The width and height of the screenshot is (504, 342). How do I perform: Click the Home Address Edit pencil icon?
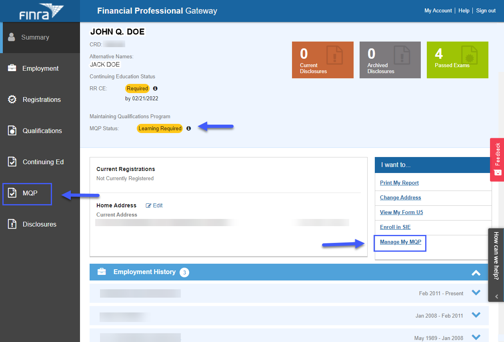pyautogui.click(x=149, y=205)
